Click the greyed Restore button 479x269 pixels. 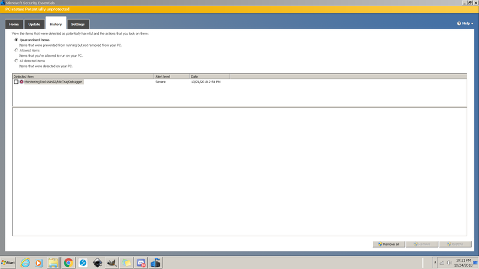point(455,244)
